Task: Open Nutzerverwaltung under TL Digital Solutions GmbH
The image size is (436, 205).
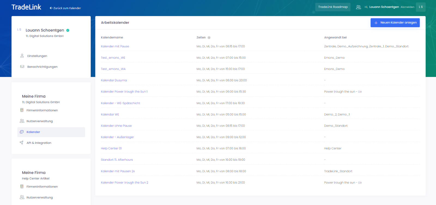Action: (40, 121)
